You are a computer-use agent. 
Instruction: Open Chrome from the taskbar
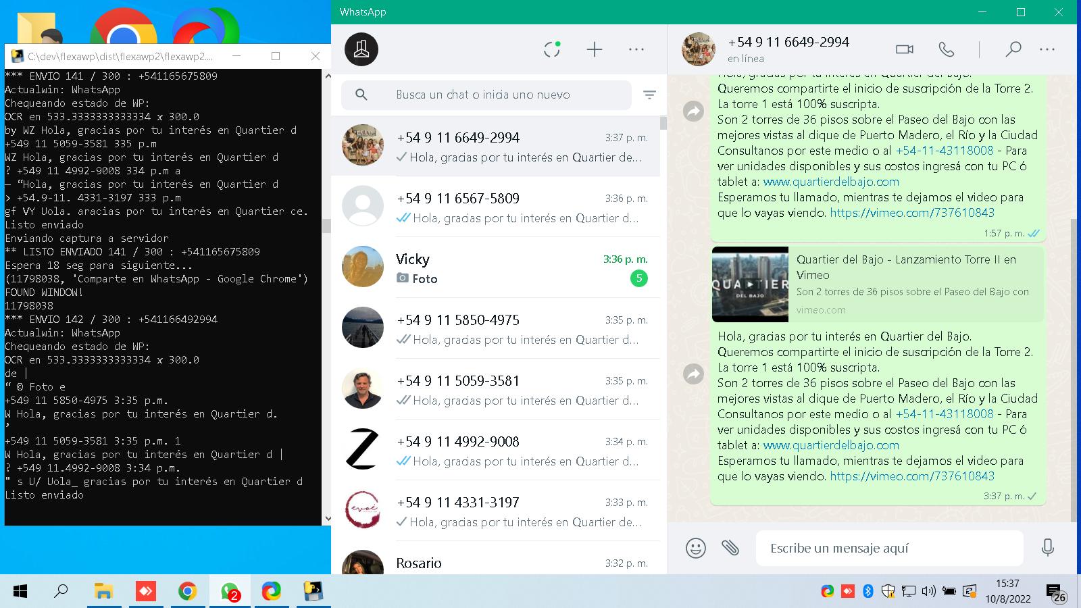click(x=188, y=592)
